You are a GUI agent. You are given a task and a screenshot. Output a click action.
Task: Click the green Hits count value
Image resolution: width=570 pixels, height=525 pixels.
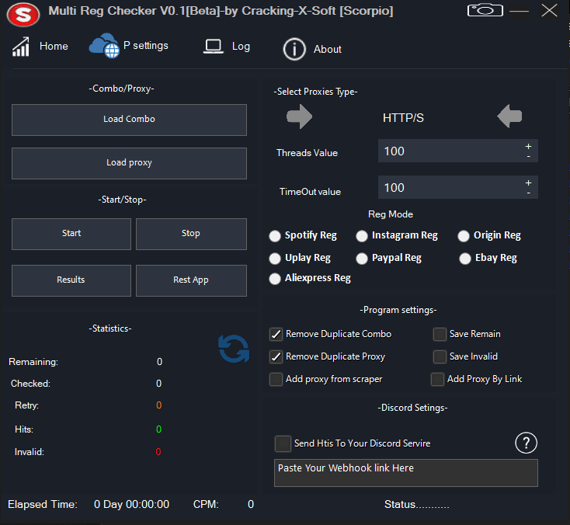[x=159, y=429]
